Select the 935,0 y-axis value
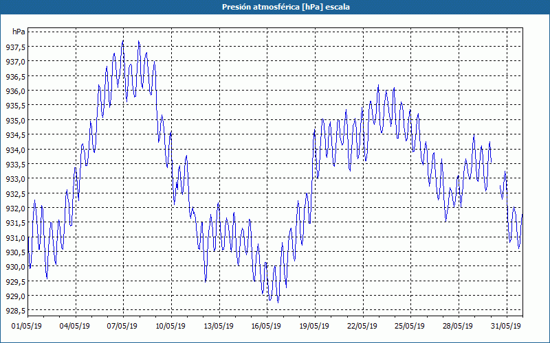This screenshot has width=550, height=343. point(15,120)
